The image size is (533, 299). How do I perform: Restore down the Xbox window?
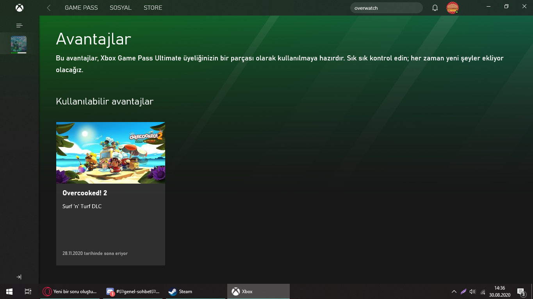(506, 7)
